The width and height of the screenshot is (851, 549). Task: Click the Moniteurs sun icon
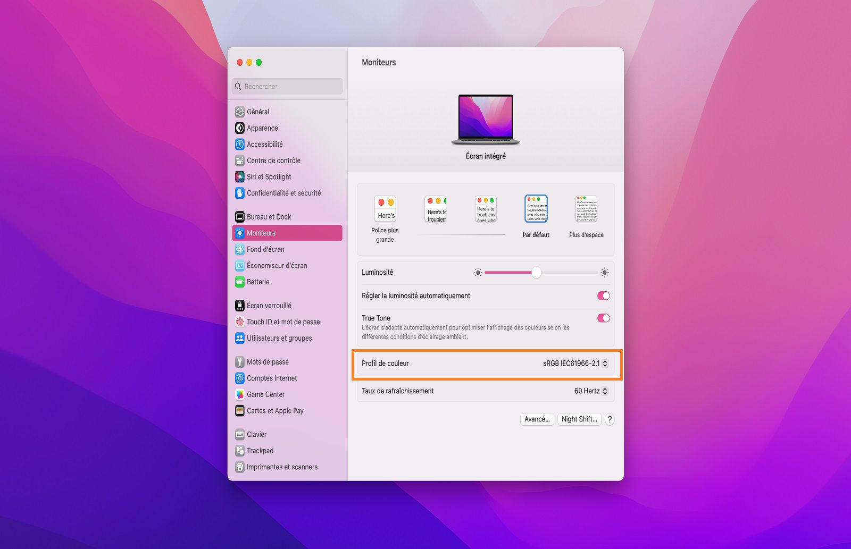coord(240,233)
